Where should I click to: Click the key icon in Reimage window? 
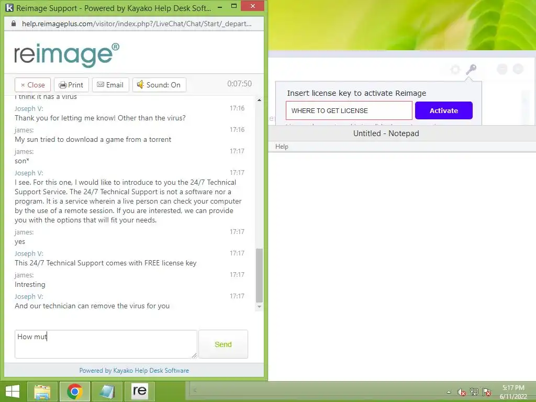(471, 70)
